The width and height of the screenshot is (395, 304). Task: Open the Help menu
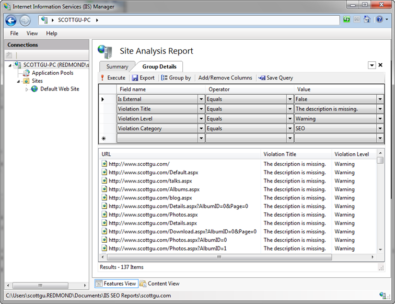click(x=52, y=33)
